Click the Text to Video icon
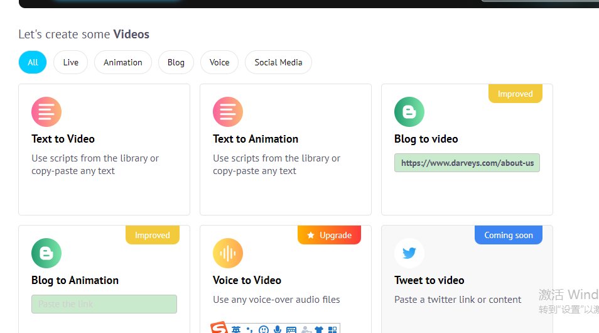599x333 pixels. coord(46,112)
